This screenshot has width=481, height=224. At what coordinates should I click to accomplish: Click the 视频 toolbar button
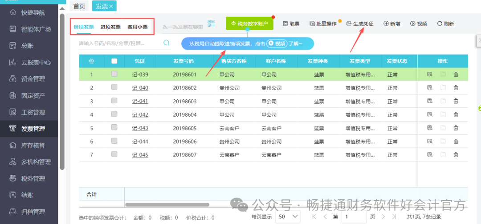(418, 24)
